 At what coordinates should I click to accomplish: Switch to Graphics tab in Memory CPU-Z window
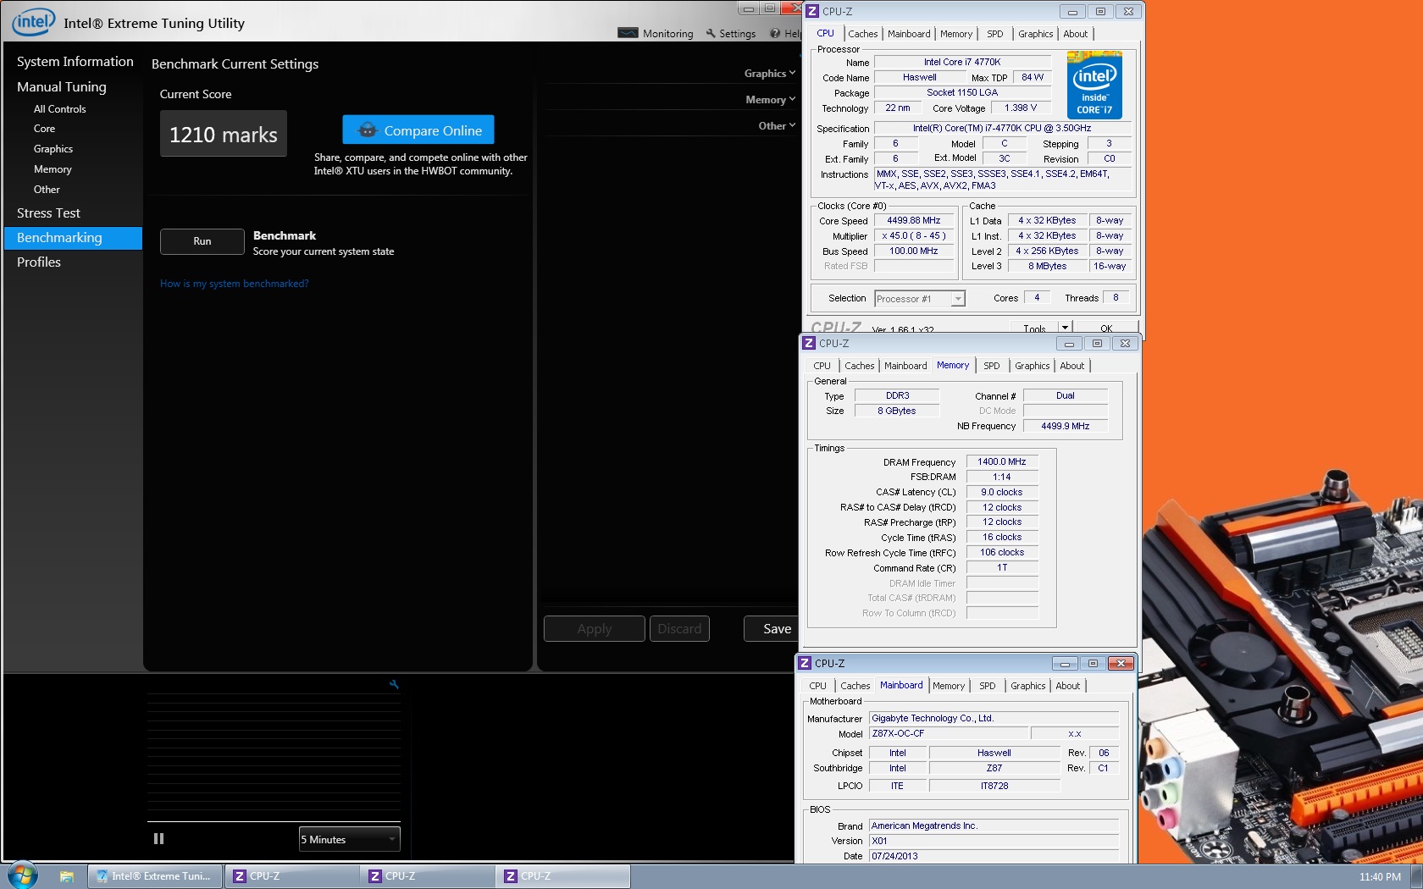[x=1033, y=366]
